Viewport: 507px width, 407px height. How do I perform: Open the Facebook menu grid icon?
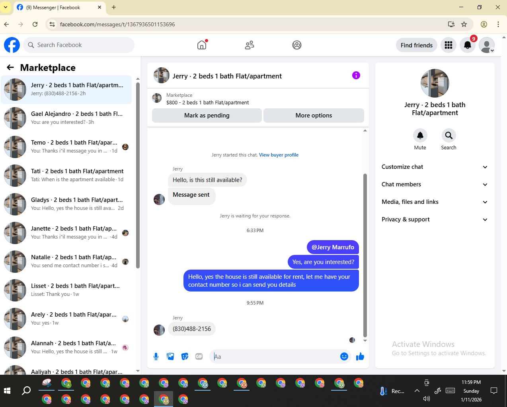pos(448,45)
